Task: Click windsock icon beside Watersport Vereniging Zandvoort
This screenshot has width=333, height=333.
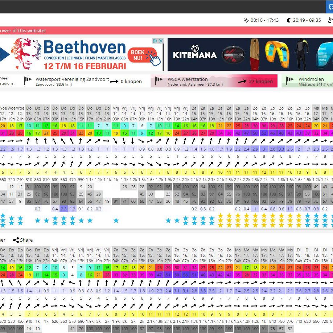Action: [x=28, y=81]
